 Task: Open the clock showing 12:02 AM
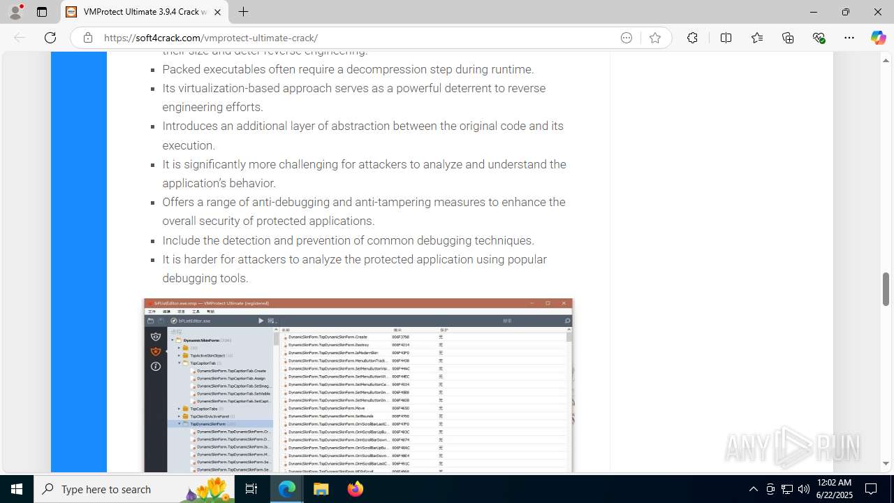834,489
